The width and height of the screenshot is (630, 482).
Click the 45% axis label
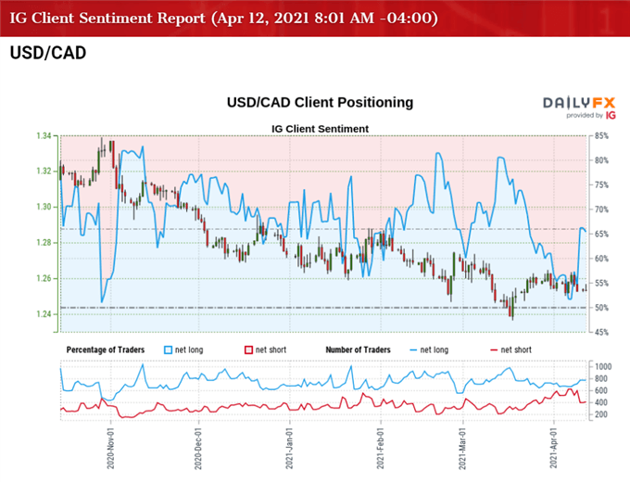point(601,332)
